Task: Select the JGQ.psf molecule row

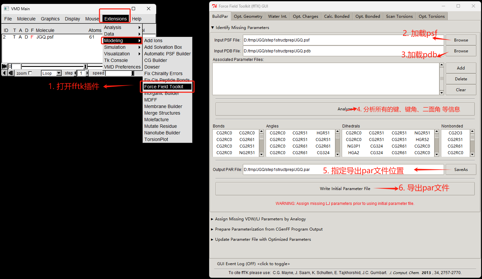Action: (x=52, y=37)
